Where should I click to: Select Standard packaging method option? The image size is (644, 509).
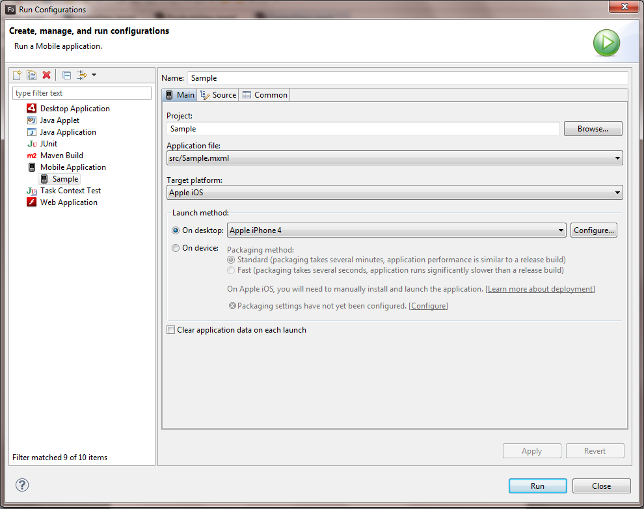click(231, 260)
